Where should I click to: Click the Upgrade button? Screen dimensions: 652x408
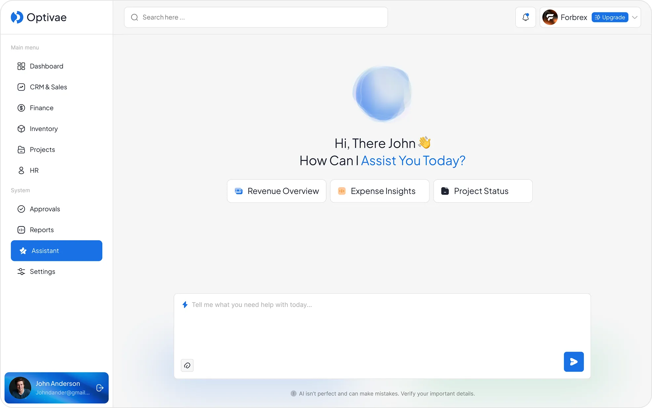(610, 17)
